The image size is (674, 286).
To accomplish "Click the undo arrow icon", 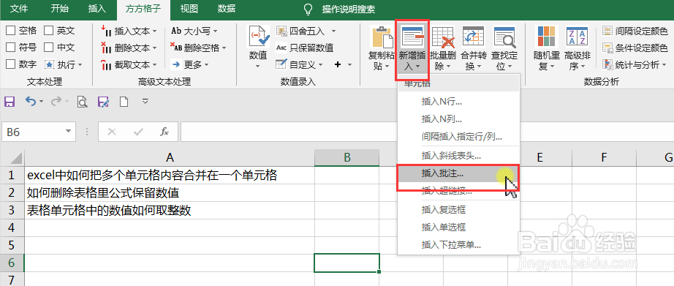I will [30, 102].
